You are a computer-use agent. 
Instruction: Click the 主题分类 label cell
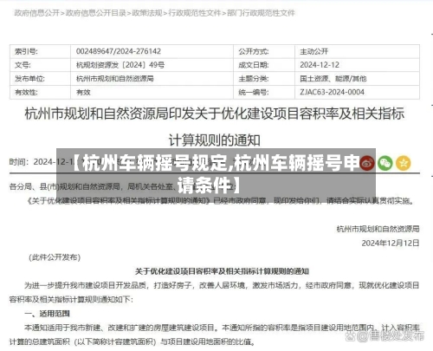[264, 79]
